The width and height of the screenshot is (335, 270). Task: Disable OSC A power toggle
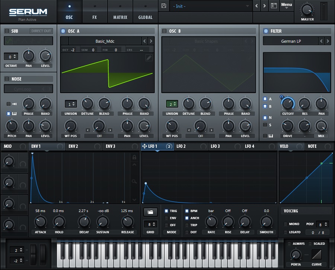click(63, 31)
